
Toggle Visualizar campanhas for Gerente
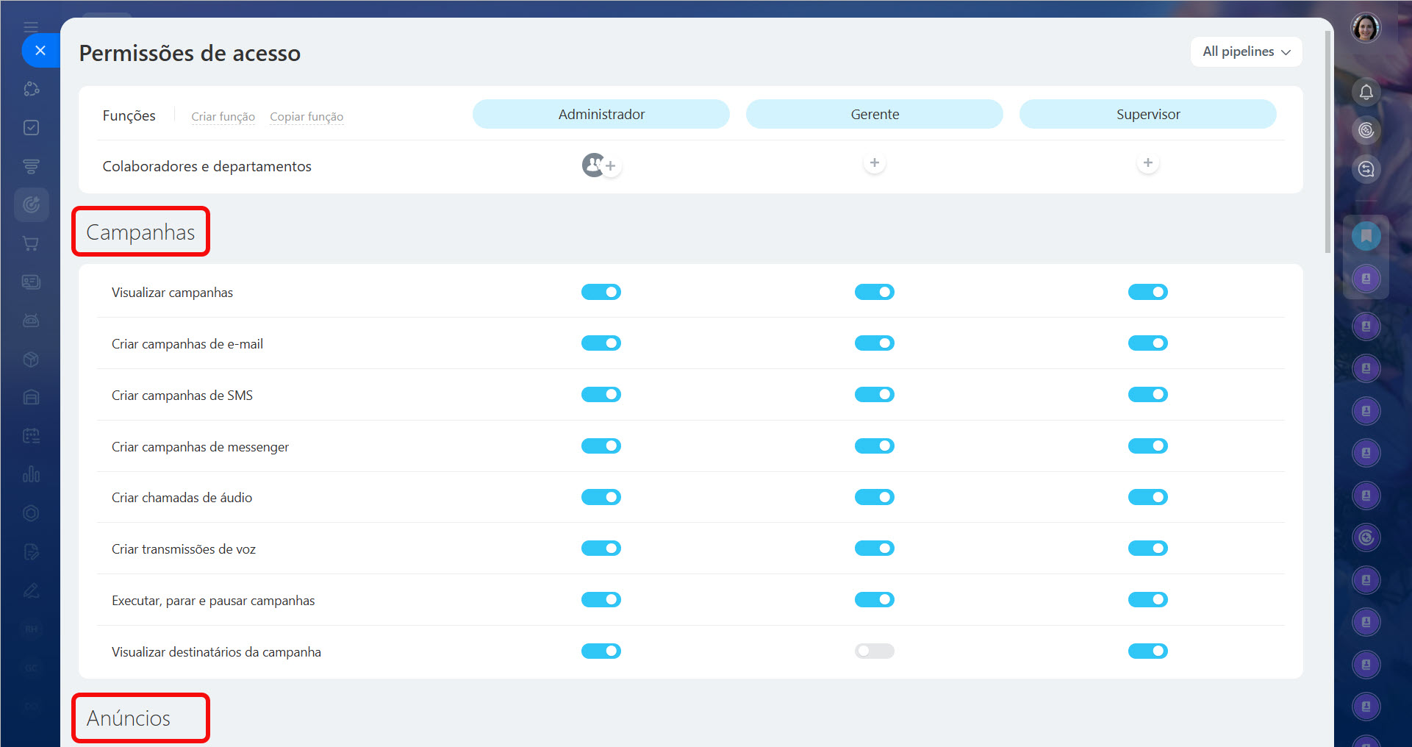coord(875,292)
